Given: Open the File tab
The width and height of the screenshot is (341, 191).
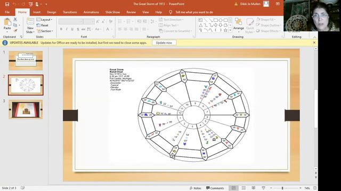Looking at the screenshot, I should [x=7, y=12].
